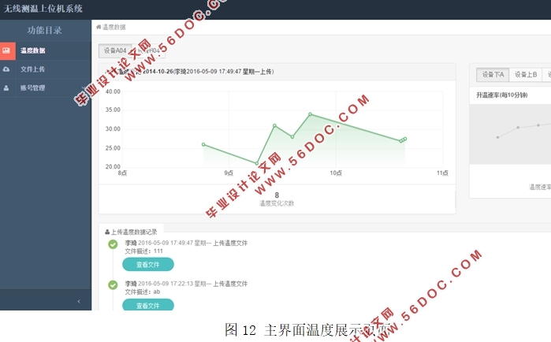
Task: Click green check icon for 17:49:47 record
Action: (113, 244)
